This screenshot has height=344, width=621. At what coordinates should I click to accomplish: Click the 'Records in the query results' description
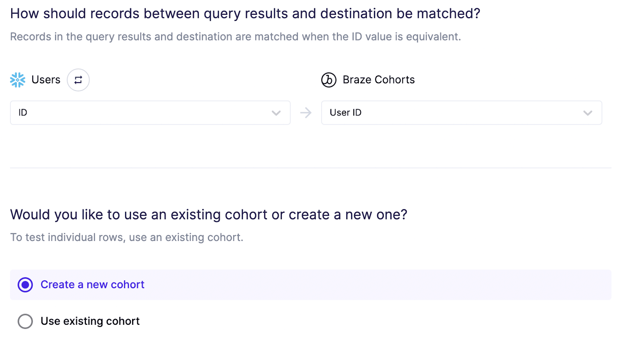[235, 37]
